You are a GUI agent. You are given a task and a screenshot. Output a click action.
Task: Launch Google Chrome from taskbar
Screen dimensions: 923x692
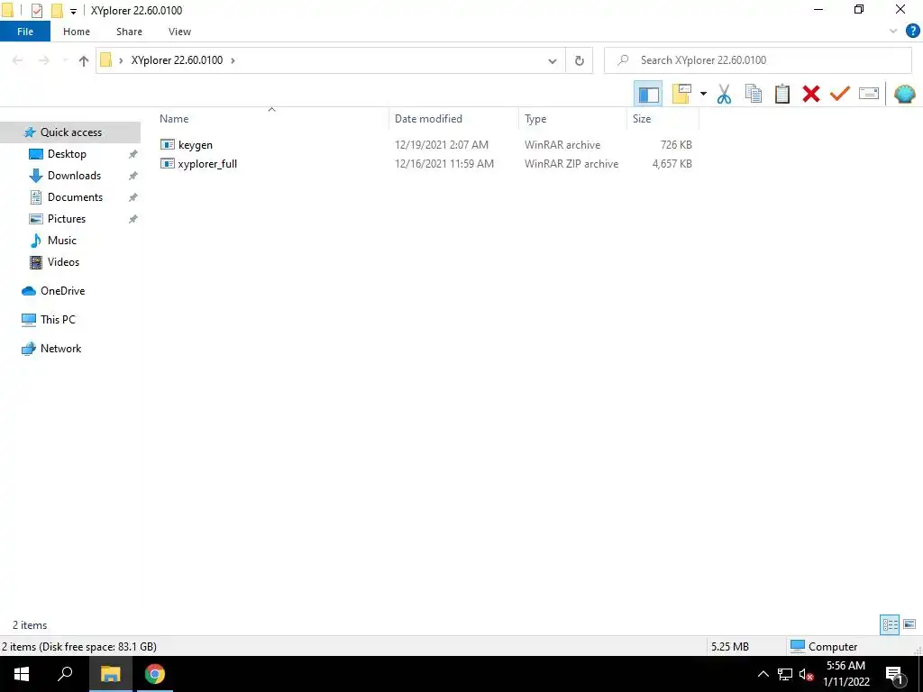pos(155,674)
